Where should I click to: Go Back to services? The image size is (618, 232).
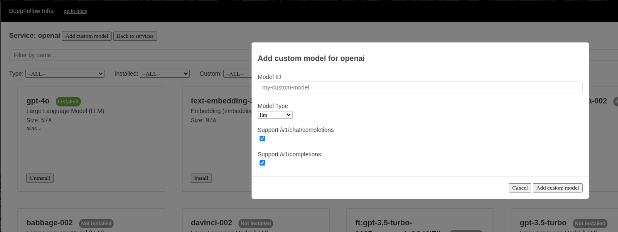tap(135, 36)
